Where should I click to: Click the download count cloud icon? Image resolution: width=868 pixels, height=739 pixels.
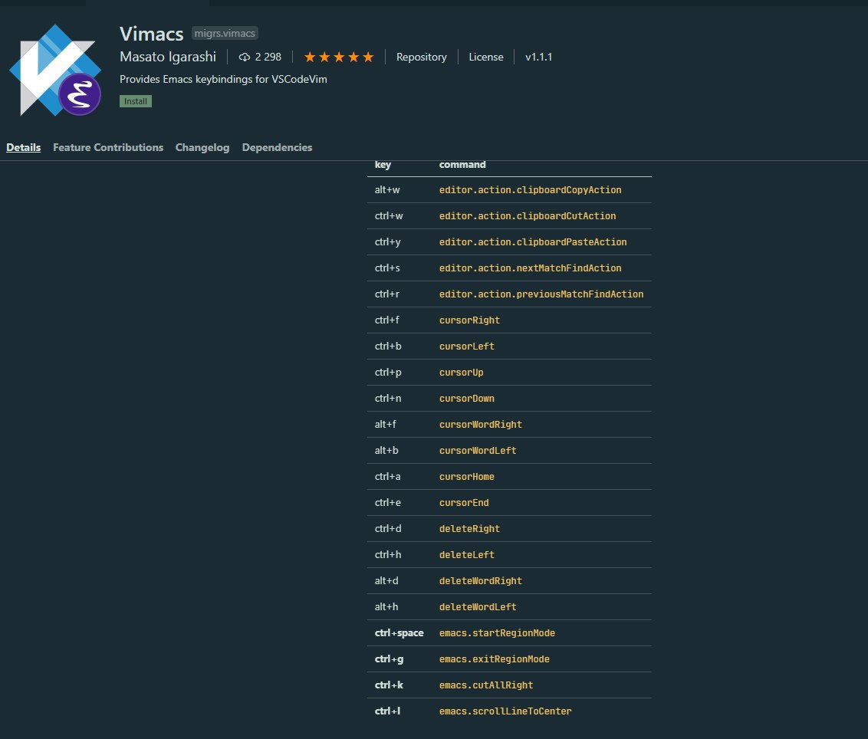[x=244, y=57]
